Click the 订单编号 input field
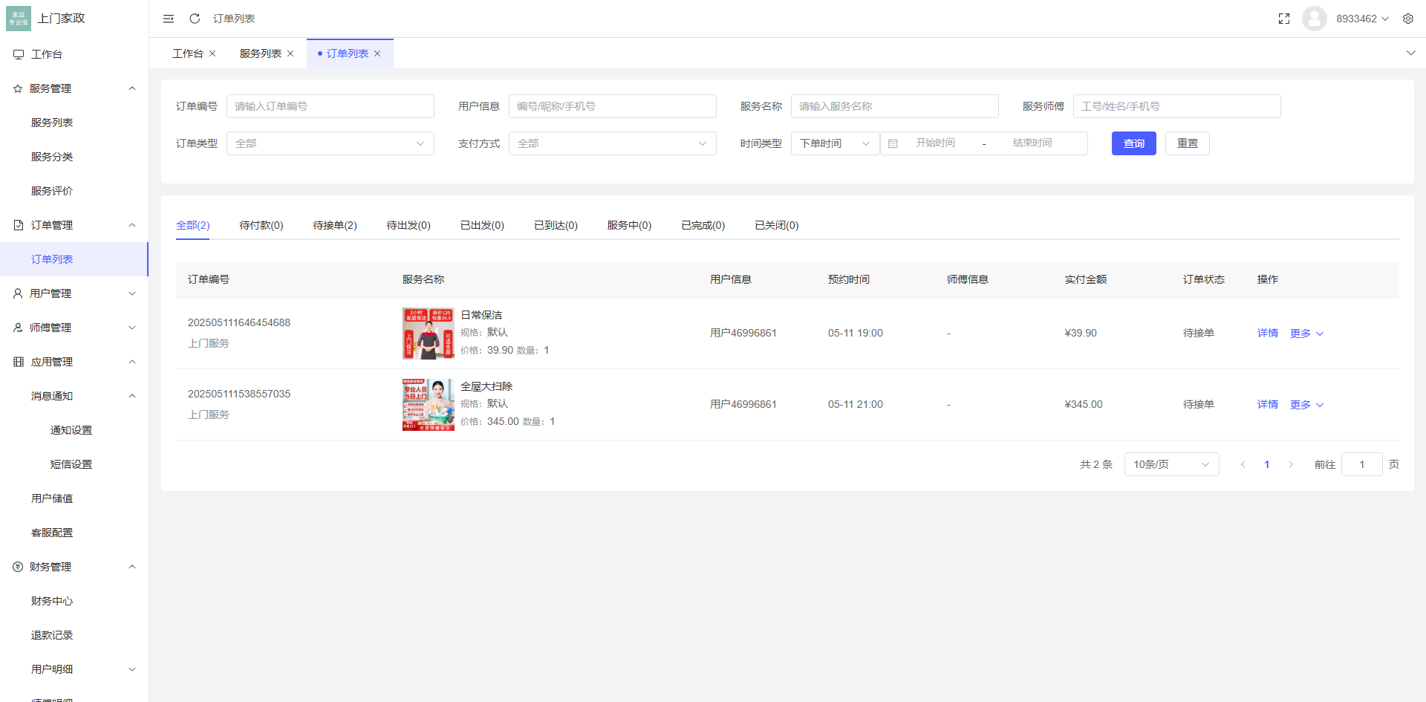Viewport: 1426px width, 702px height. [x=331, y=106]
